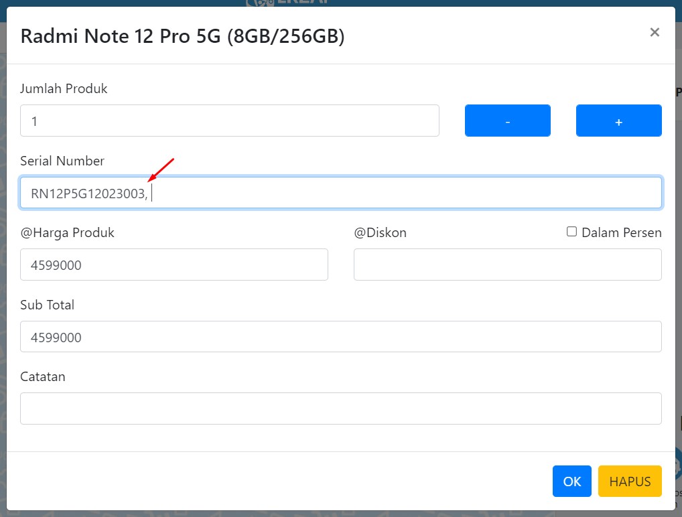Decrease product quantity with minus button
The image size is (682, 517).
pos(508,121)
